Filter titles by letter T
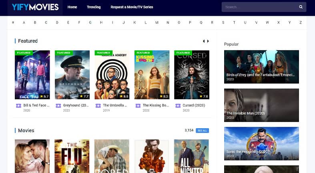The height and width of the screenshot is (173, 315). click(234, 22)
